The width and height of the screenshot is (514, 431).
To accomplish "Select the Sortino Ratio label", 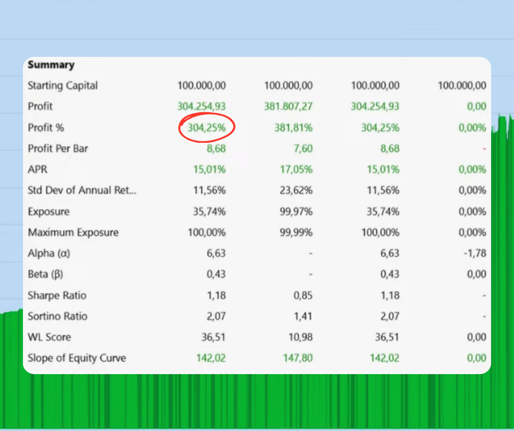I will click(57, 316).
